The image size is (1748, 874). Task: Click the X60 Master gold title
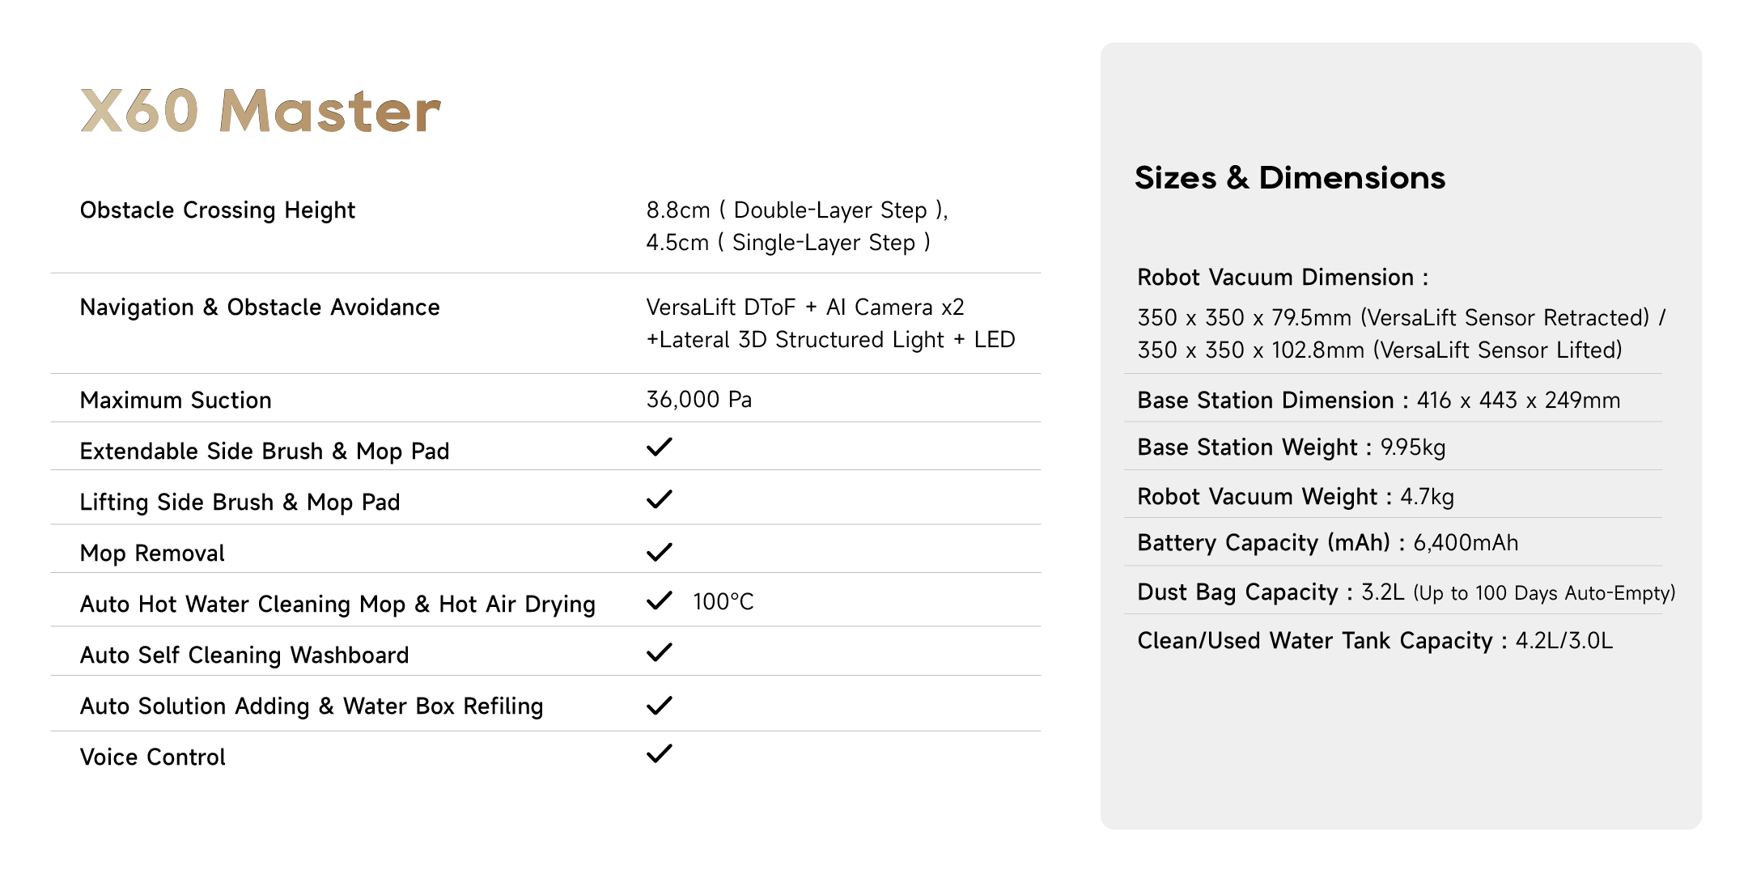pos(261,111)
